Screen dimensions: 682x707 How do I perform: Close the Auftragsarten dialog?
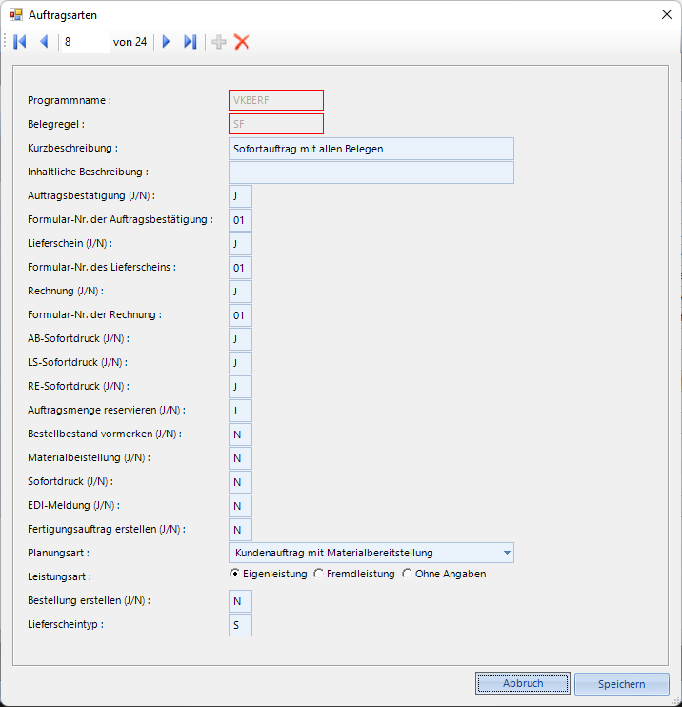[x=666, y=14]
